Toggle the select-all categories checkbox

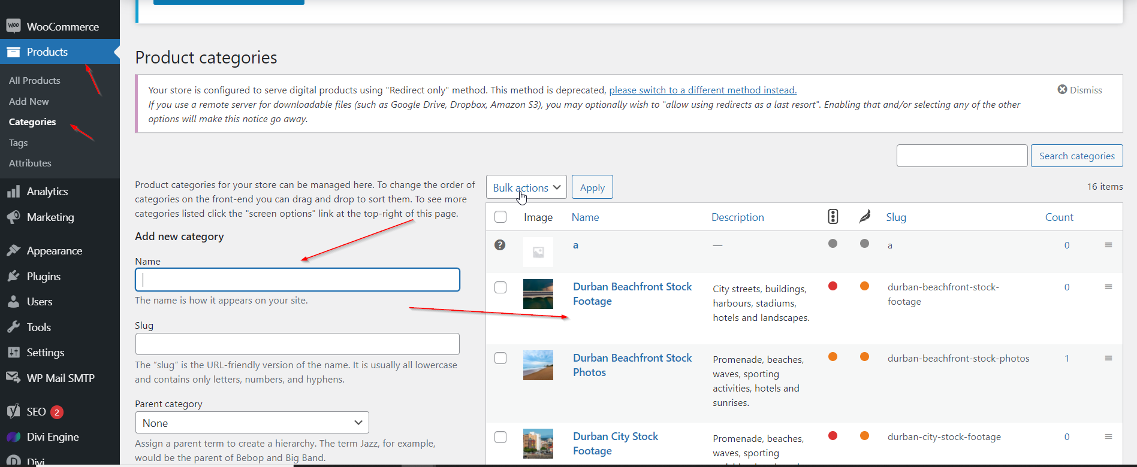(500, 217)
